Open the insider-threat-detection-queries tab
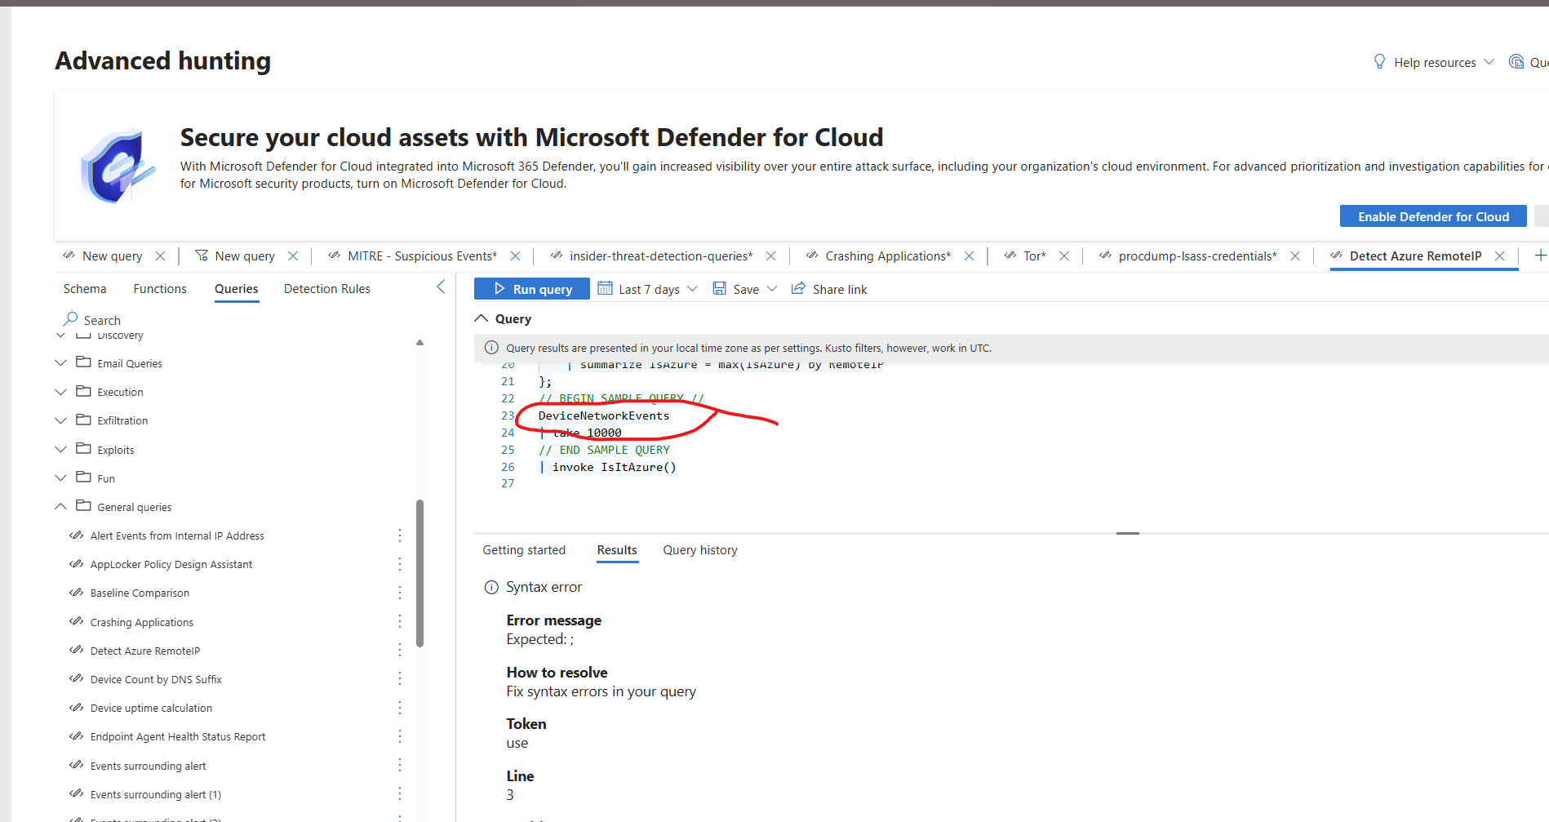 pyautogui.click(x=661, y=256)
